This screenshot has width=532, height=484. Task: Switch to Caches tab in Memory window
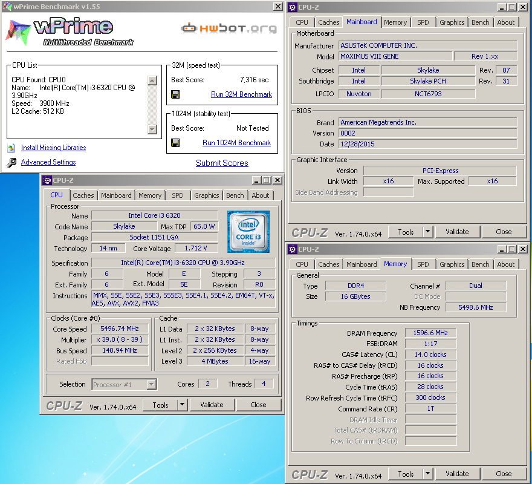click(328, 264)
